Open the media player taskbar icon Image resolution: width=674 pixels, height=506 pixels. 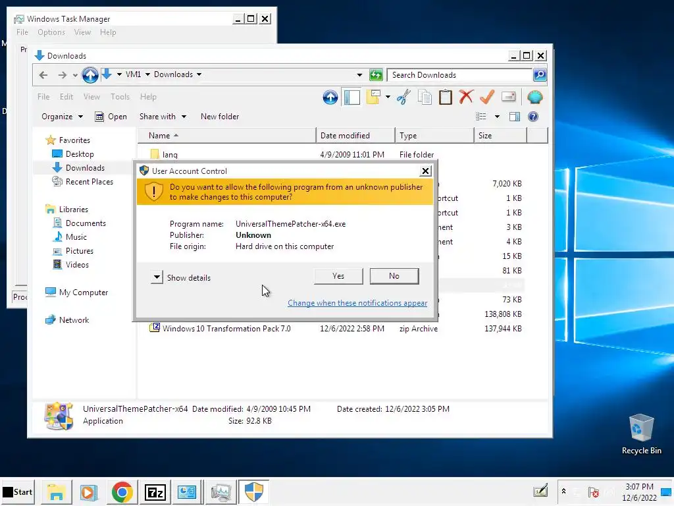89,492
